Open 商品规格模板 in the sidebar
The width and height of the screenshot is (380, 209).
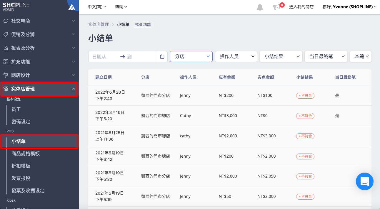pos(26,154)
